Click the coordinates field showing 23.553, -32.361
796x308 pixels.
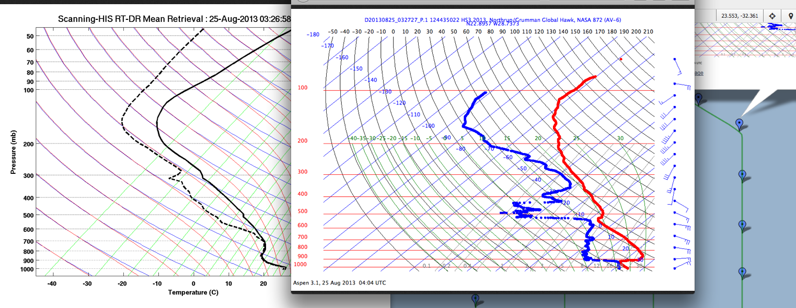[741, 16]
